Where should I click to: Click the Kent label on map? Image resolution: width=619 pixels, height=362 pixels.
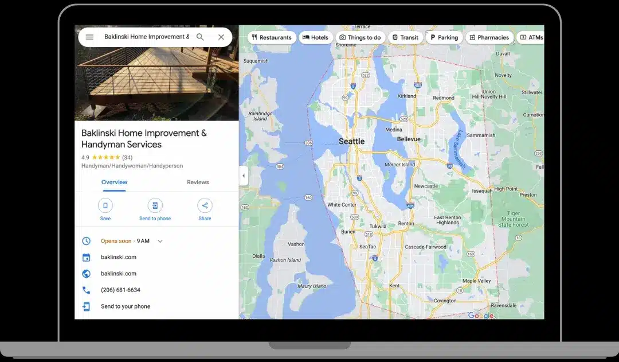(394, 285)
